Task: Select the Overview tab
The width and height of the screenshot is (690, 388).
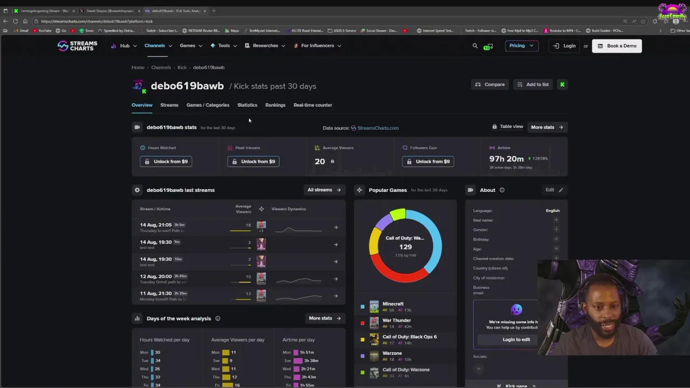Action: (142, 105)
